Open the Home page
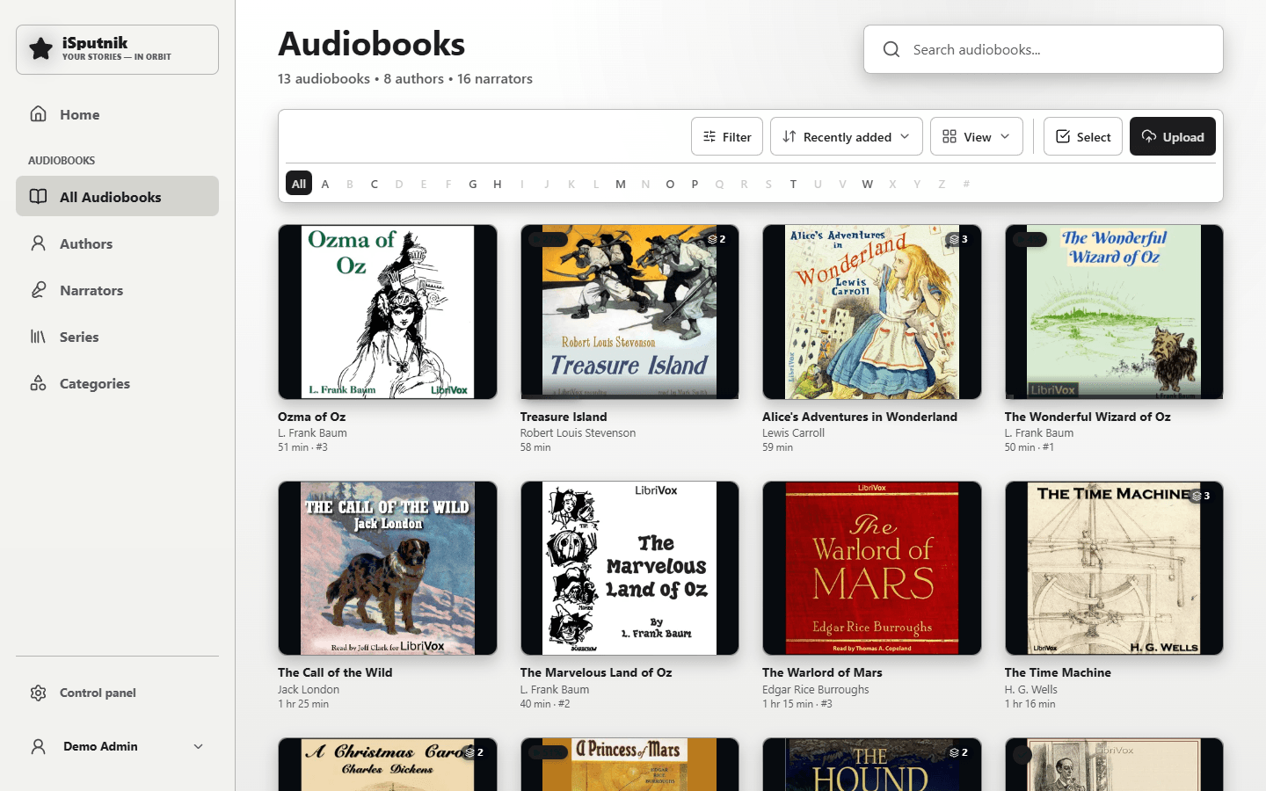Viewport: 1266px width, 791px height. [117, 114]
